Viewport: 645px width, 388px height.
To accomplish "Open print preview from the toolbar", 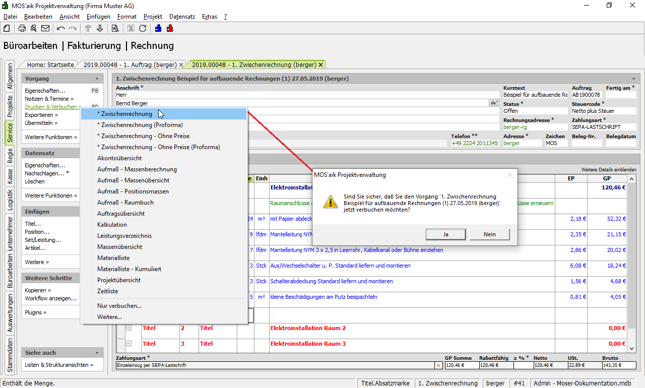I will 33,28.
